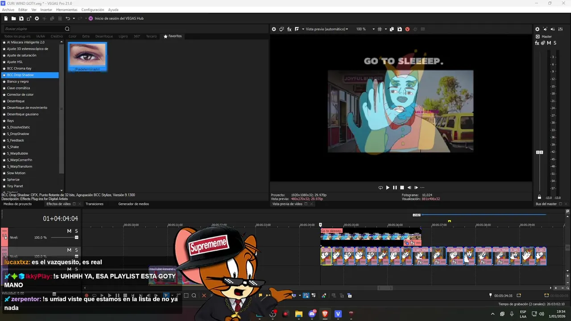Close the Efectos de vídeo tab
The width and height of the screenshot is (571, 321).
click(80, 204)
